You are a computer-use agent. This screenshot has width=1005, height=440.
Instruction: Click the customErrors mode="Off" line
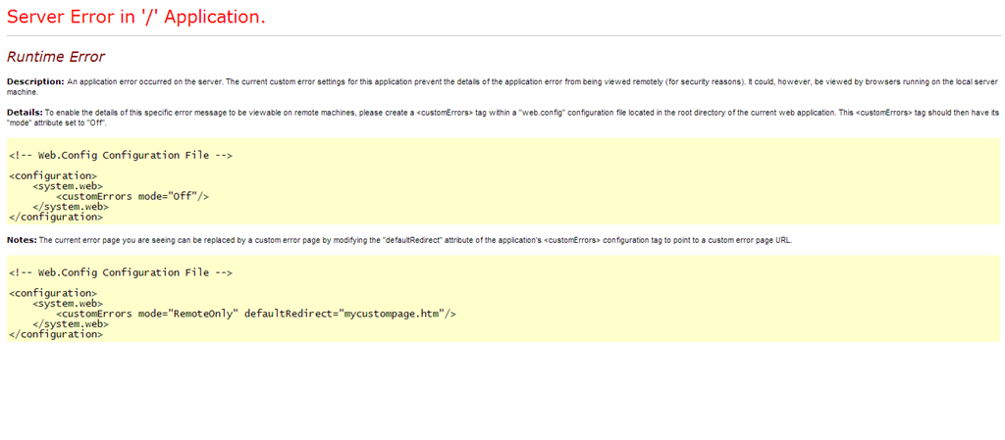132,196
